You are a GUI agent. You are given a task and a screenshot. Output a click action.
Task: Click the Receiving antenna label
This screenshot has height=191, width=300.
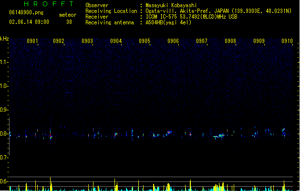[110, 22]
